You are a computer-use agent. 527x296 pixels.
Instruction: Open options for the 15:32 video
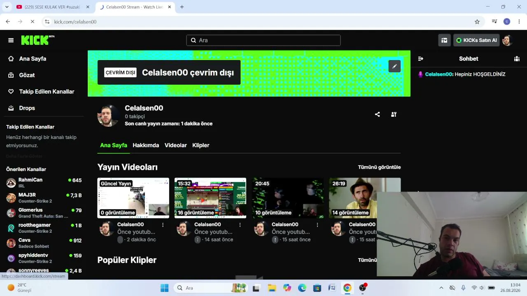(x=240, y=225)
